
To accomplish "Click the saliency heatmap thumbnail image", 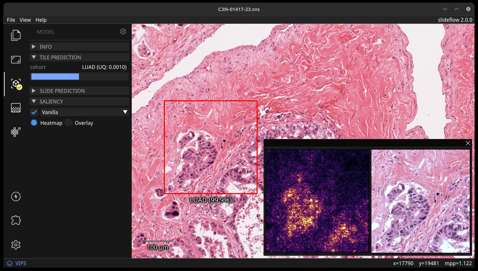I will (x=318, y=201).
